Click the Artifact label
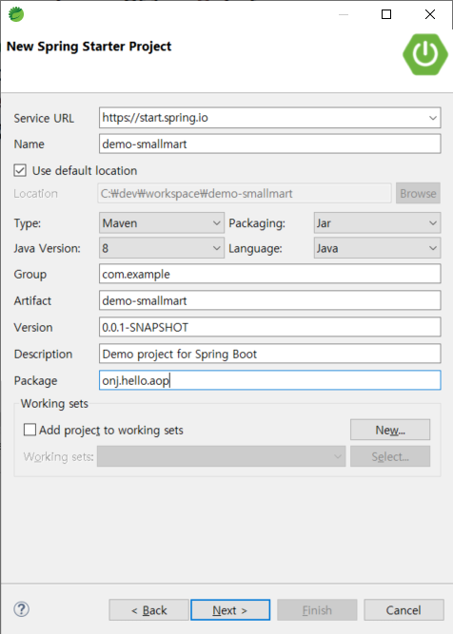Image resolution: width=453 pixels, height=634 pixels. click(32, 300)
